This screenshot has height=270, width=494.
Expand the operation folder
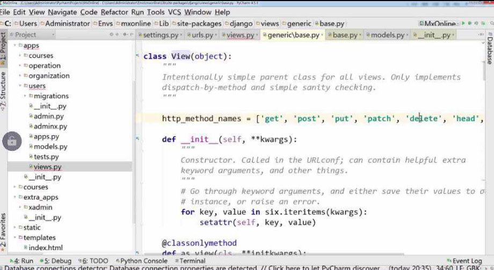[x=20, y=66]
